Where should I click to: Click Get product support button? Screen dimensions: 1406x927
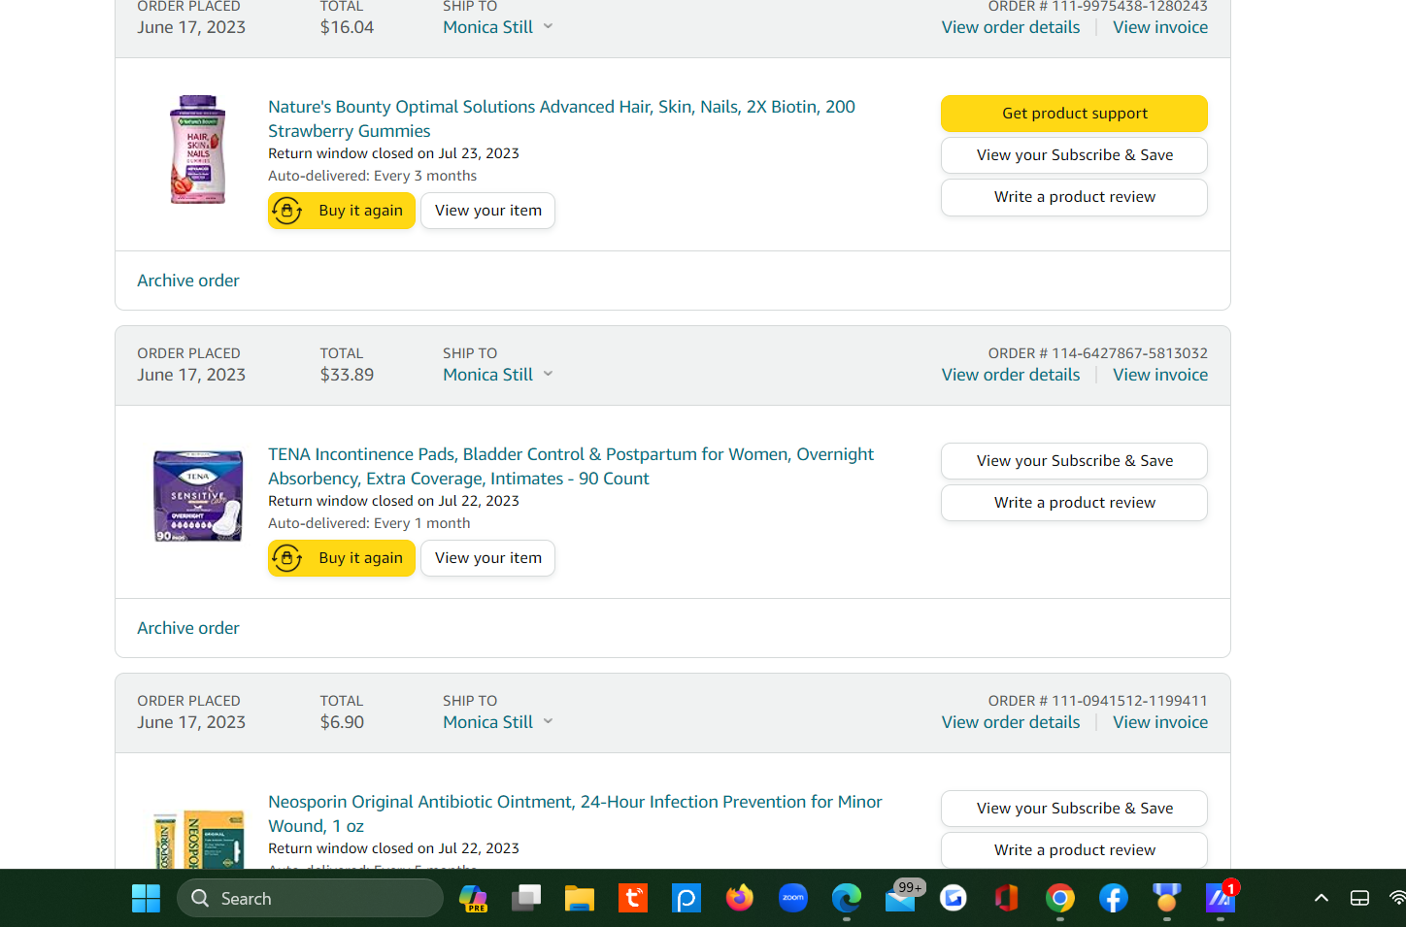pyautogui.click(x=1074, y=114)
